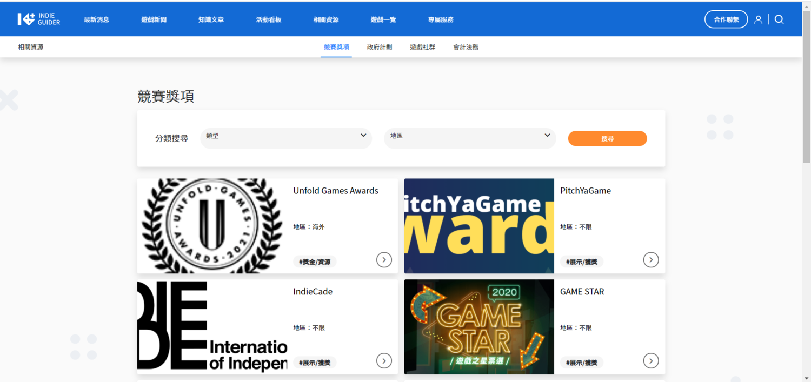Click the 地區：海外 text on Unfold Games Awards
Image resolution: width=811 pixels, height=382 pixels.
click(309, 227)
